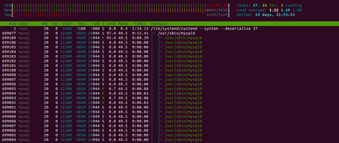Click the 95.4 CPU% value

(x=111, y=38)
